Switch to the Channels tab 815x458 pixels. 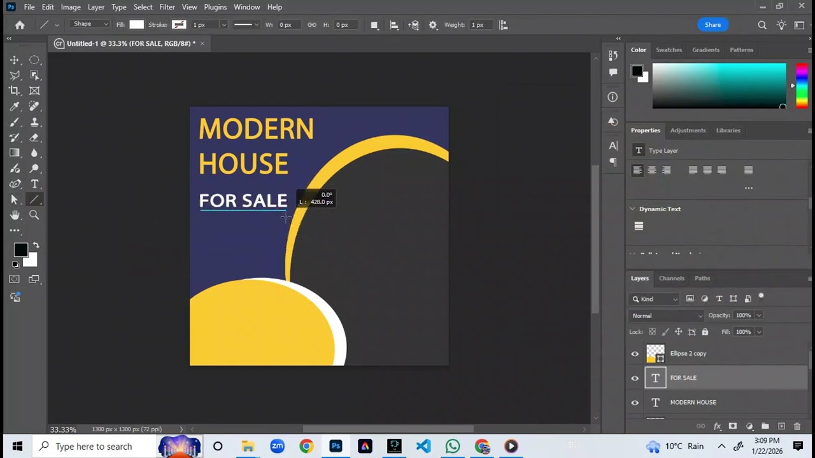pos(671,278)
